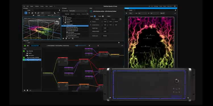Screen dimensions: 213x106
Task: Click the Show Ctrl button at top right
Action: [x=169, y=6]
